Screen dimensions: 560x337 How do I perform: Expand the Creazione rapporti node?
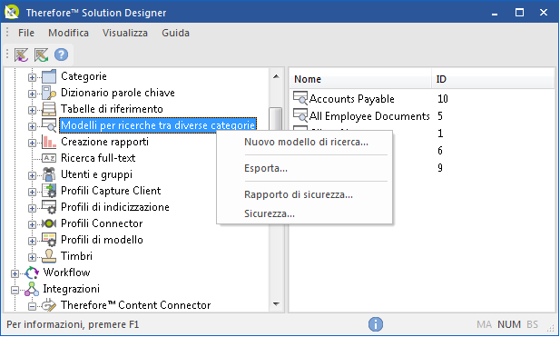click(x=32, y=143)
